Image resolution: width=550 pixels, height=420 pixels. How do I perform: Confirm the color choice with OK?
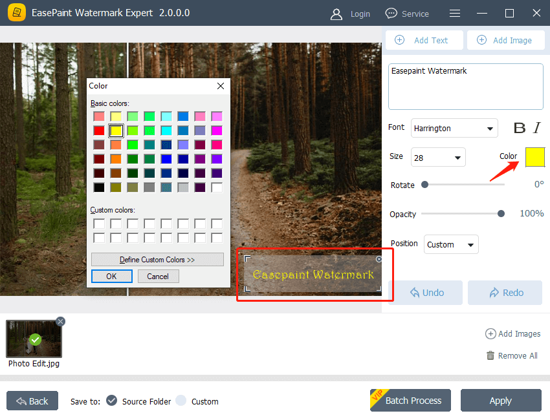[x=111, y=276]
